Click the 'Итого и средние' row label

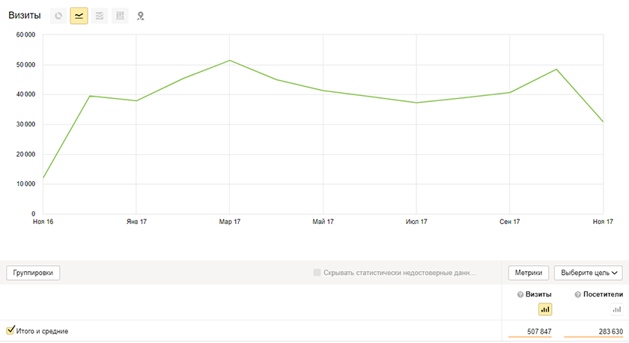coord(42,331)
